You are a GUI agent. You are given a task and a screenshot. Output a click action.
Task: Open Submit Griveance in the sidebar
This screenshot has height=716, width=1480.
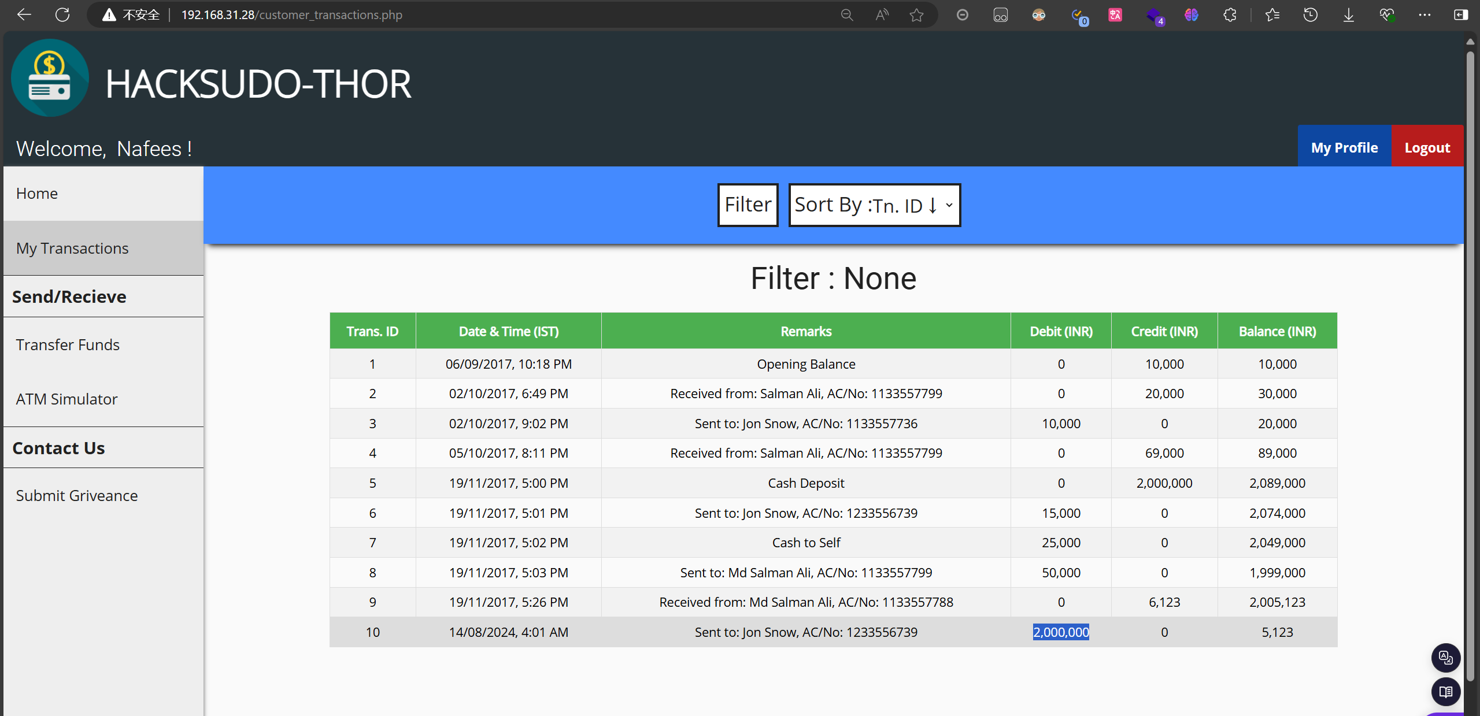click(x=103, y=495)
